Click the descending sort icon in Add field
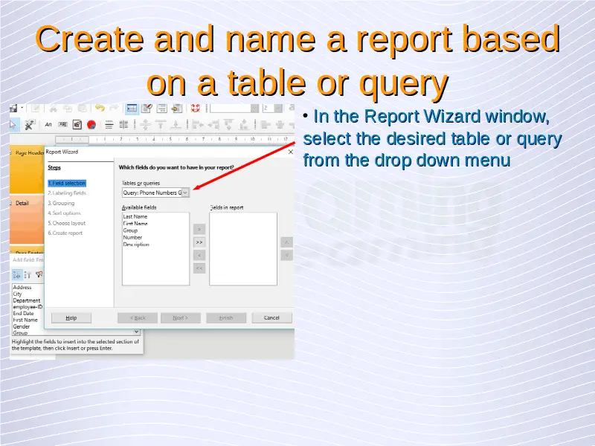Viewport: 595px width, 446px height. [28, 274]
